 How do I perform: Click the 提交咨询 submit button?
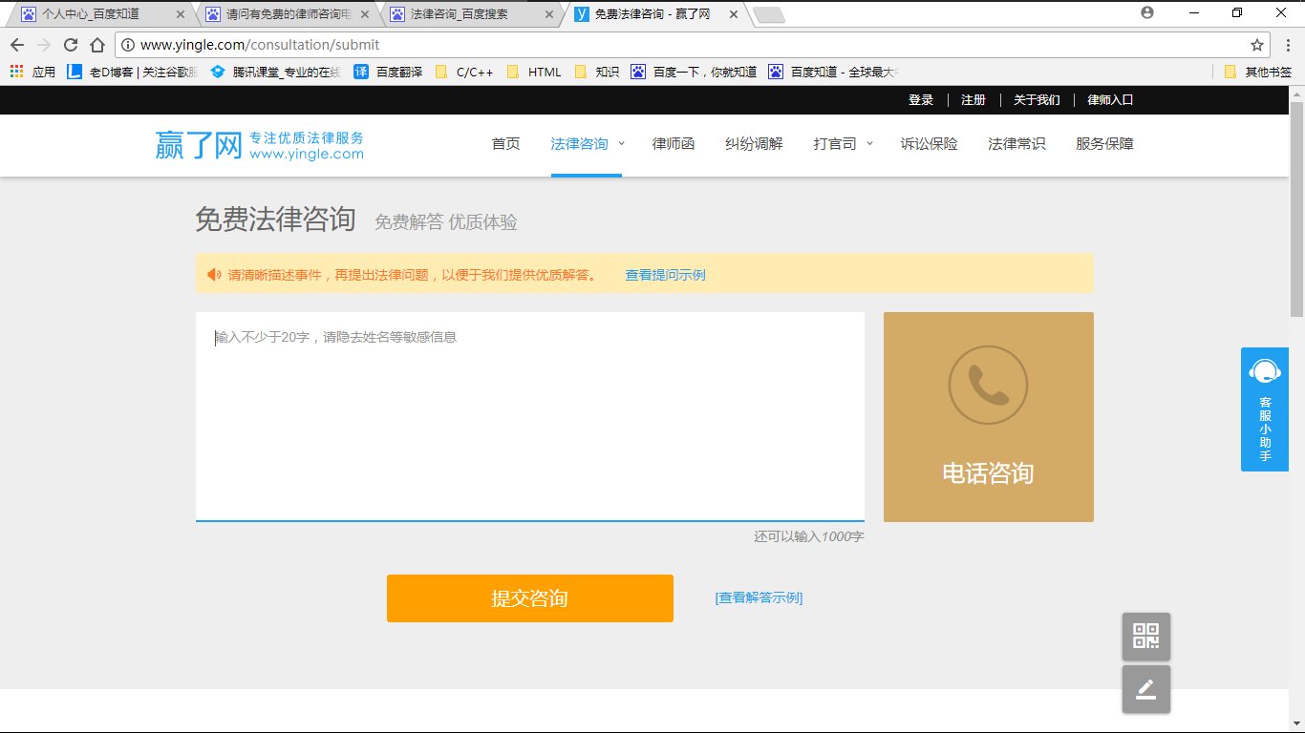[x=529, y=598]
